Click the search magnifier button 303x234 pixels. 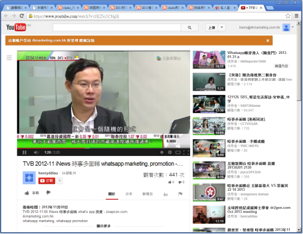[x=190, y=28]
